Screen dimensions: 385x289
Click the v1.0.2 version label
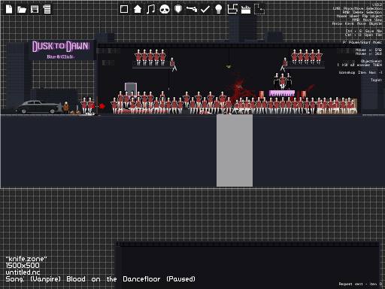coord(377,5)
